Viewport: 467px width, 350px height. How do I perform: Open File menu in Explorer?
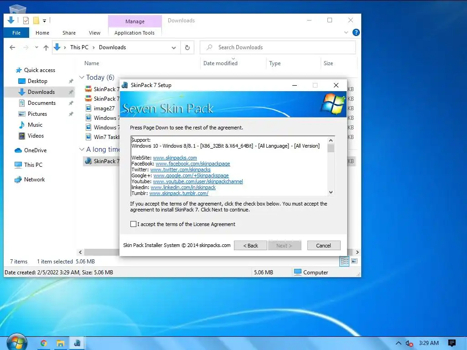tap(16, 33)
